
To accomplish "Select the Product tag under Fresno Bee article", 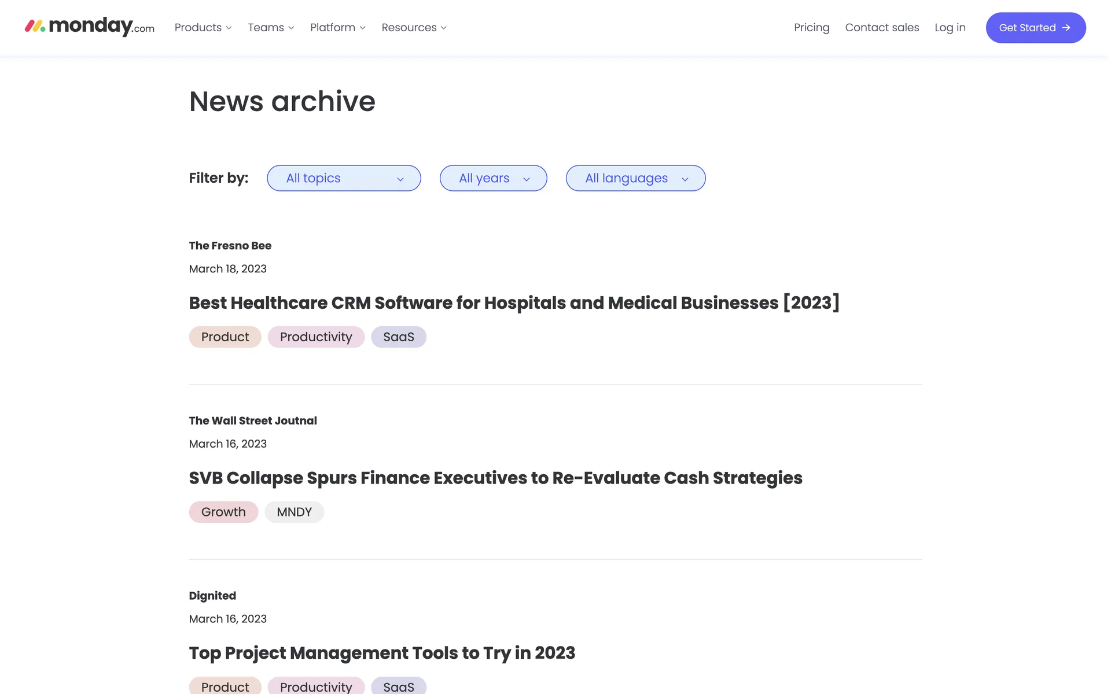I will pos(225,337).
